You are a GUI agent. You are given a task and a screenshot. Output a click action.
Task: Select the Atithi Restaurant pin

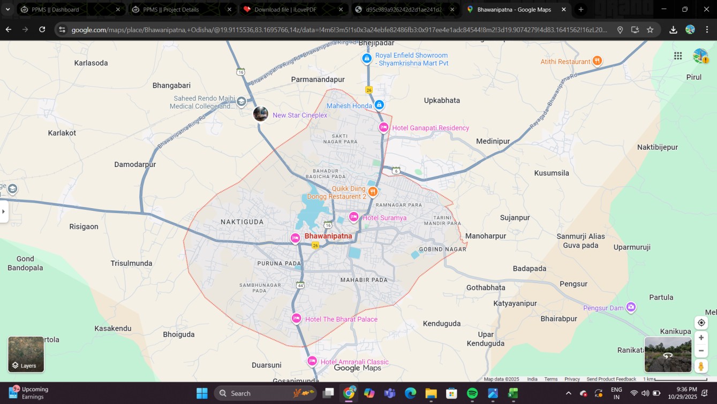[597, 62]
